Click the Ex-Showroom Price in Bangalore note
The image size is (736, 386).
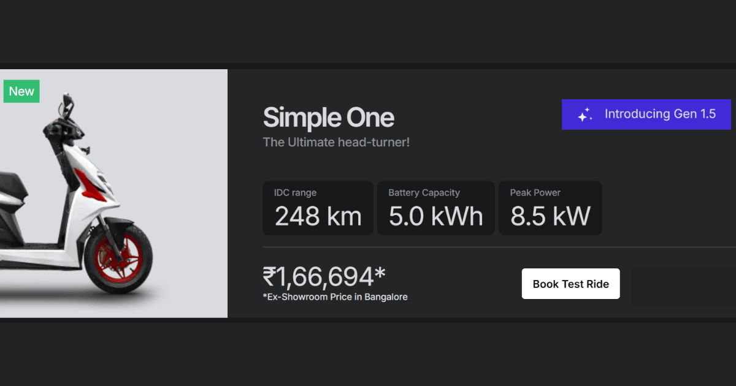pyautogui.click(x=335, y=297)
